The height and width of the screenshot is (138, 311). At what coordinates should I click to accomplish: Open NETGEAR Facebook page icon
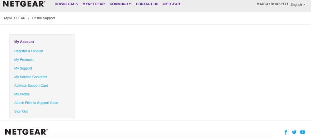[286, 132]
